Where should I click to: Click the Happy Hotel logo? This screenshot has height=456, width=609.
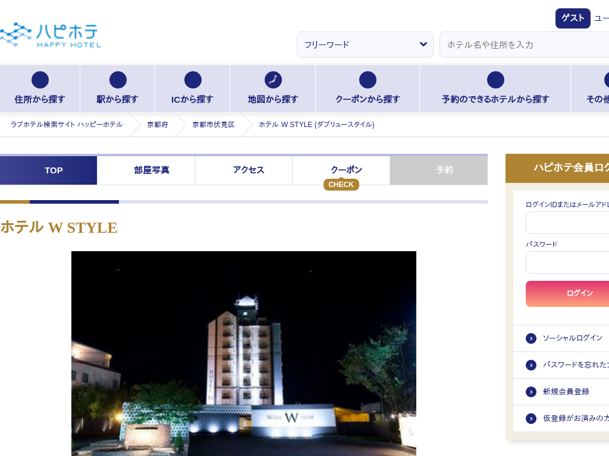coord(51,35)
